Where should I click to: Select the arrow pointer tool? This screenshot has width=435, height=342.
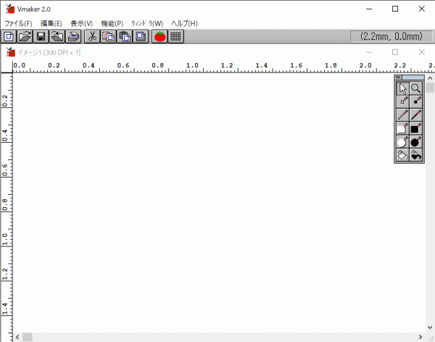coord(403,88)
